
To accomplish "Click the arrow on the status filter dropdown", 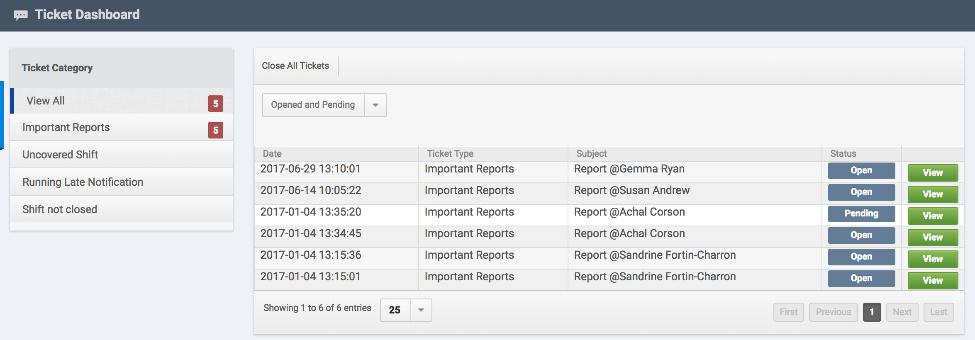I will pos(375,105).
